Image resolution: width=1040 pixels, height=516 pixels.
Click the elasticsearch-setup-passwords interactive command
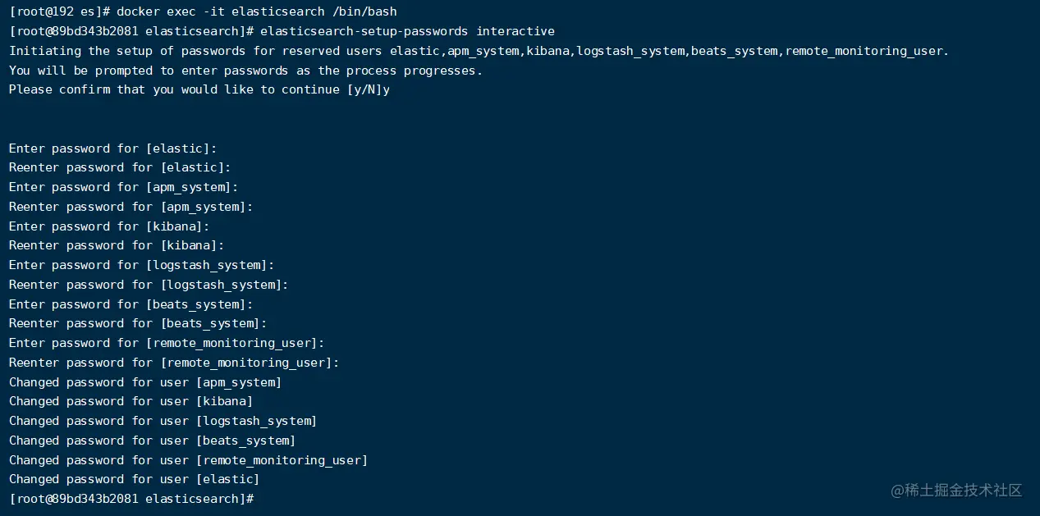[406, 31]
